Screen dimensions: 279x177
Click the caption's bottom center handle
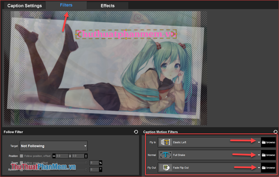[x=126, y=38]
